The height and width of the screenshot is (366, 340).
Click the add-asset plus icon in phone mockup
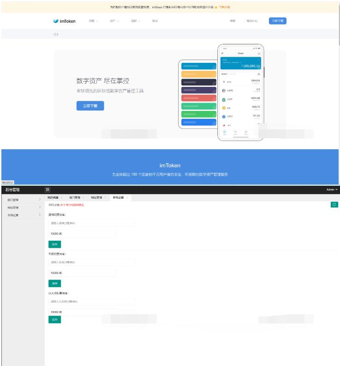point(259,74)
